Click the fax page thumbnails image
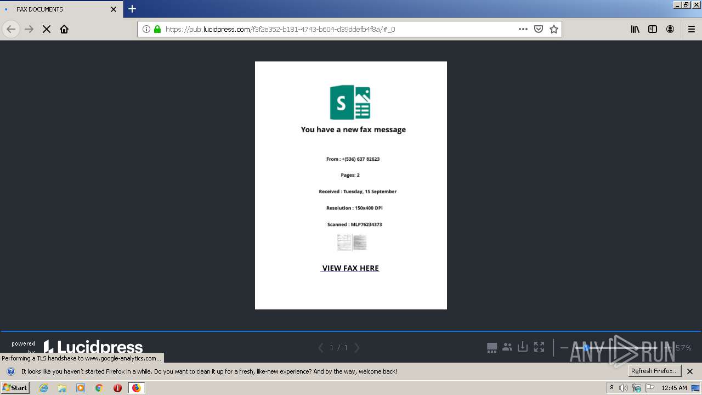Screen dimensions: 702x395 [352, 242]
